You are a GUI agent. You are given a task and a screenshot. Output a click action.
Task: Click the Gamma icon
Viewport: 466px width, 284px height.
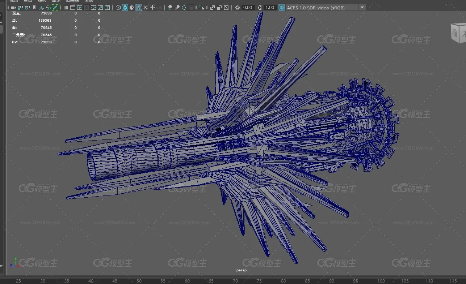[x=260, y=7]
